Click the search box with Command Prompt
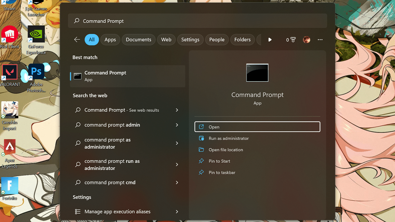395x222 pixels. (197, 21)
